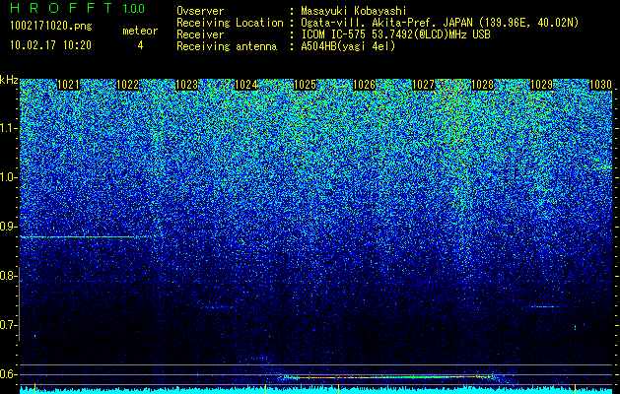
Task: Click the 1027 time label
Action: (x=424, y=85)
